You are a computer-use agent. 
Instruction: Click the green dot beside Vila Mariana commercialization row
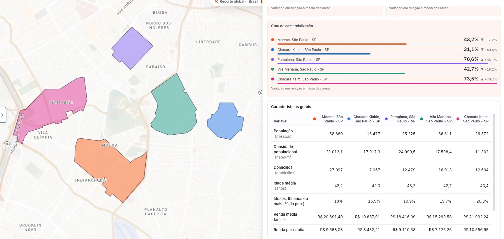coord(273,69)
